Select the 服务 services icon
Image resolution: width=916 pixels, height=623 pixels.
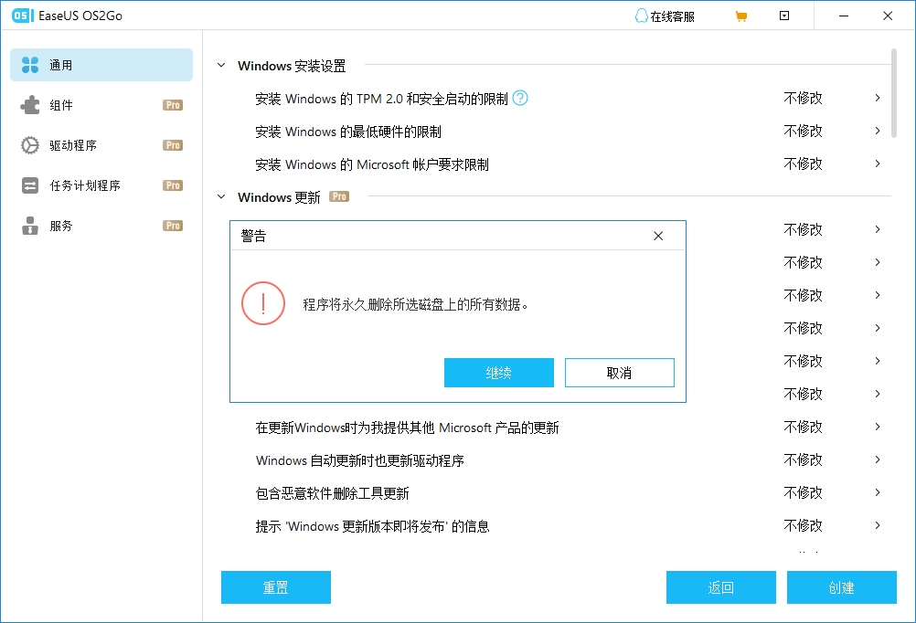[30, 226]
